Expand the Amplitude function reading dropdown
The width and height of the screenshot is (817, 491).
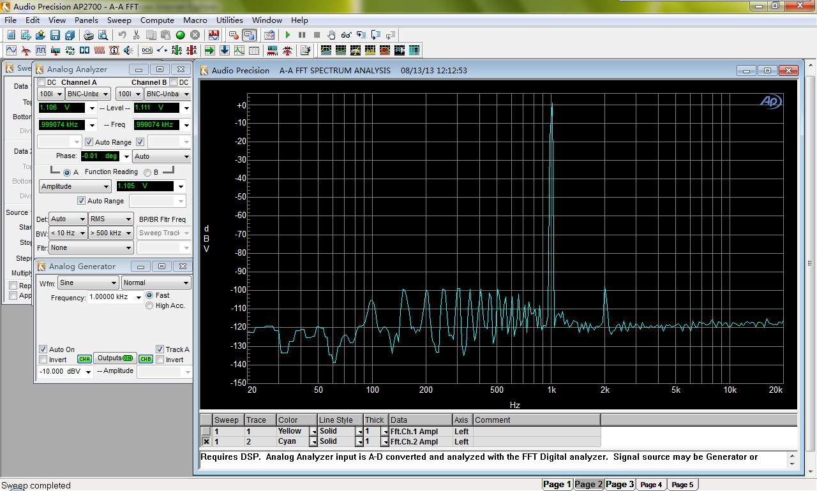pos(75,186)
